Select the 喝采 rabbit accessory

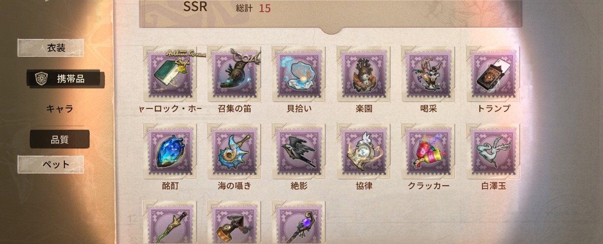[428, 73]
